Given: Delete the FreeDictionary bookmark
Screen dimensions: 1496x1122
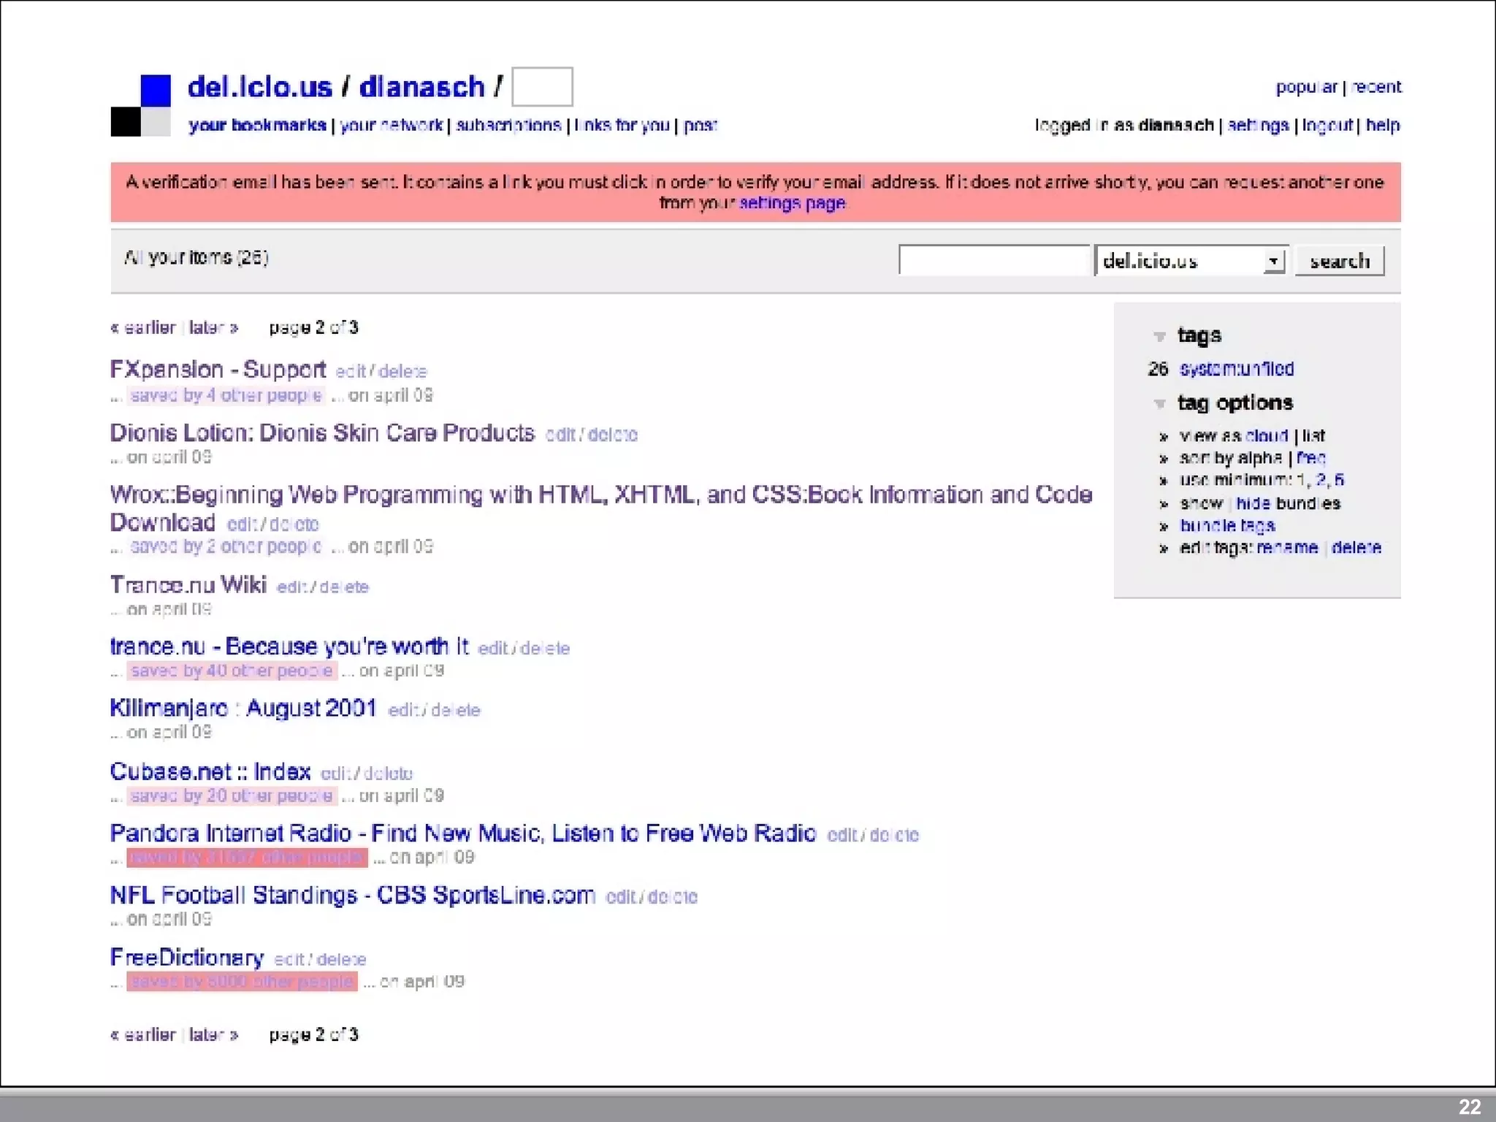Looking at the screenshot, I should 341,960.
